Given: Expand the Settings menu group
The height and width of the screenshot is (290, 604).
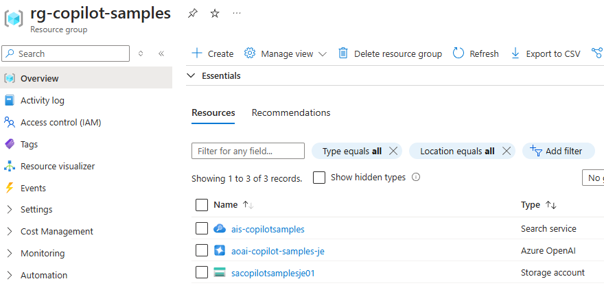Looking at the screenshot, I should 36,210.
